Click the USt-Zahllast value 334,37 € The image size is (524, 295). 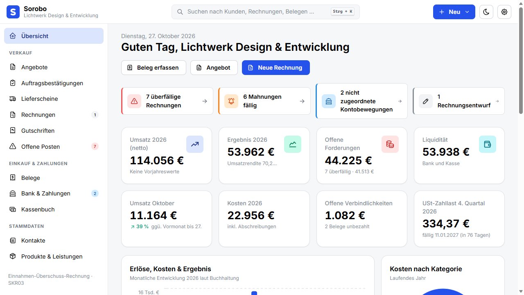(x=446, y=224)
